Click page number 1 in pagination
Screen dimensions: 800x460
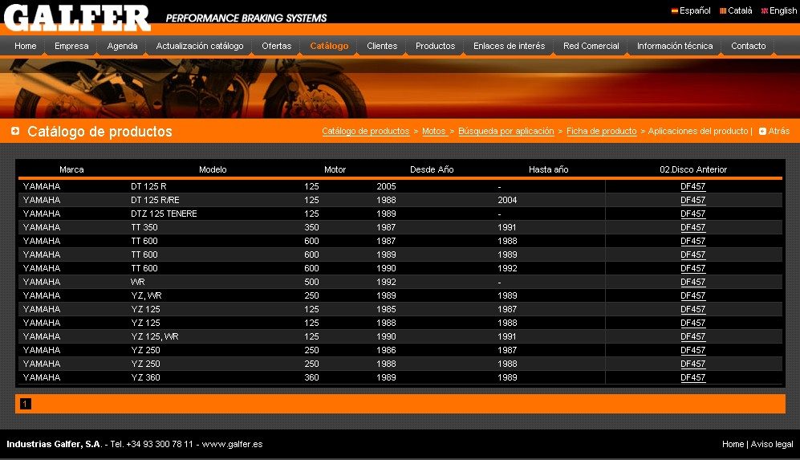pos(25,404)
